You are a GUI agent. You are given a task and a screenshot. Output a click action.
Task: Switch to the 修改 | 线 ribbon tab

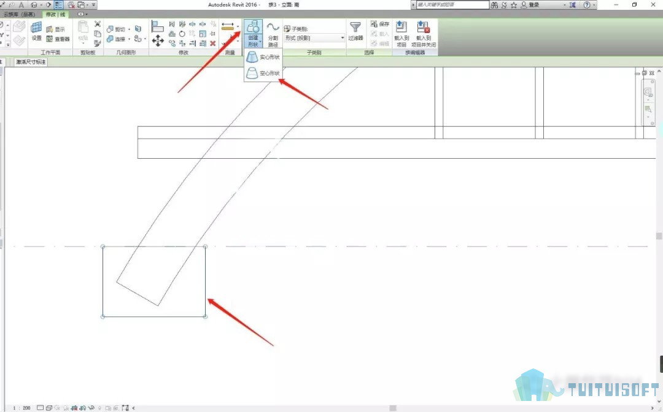(x=56, y=14)
